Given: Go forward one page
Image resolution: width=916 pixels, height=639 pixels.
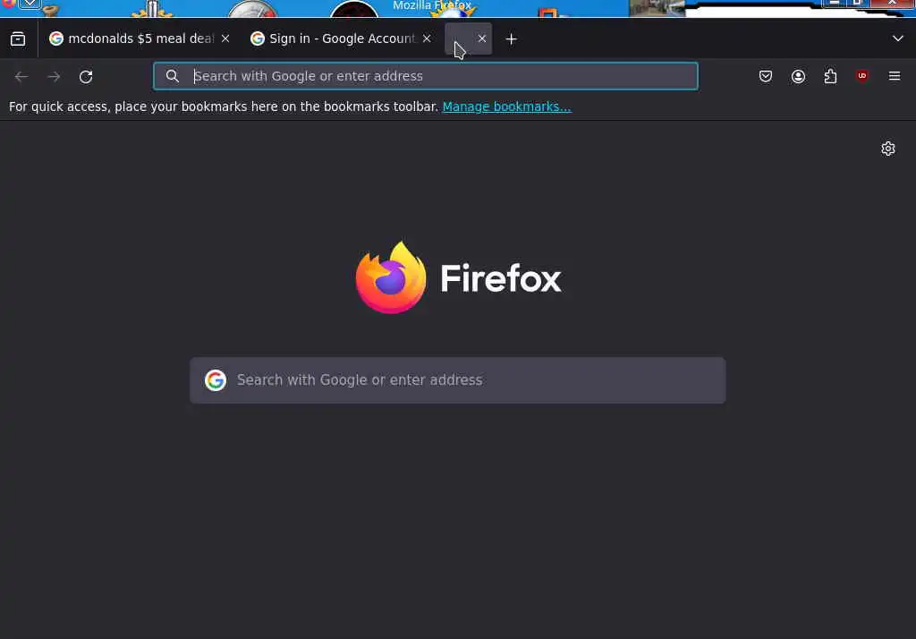Looking at the screenshot, I should pos(54,77).
